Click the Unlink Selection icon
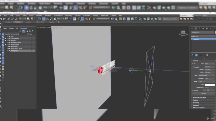This screenshot has width=216, height=121. pyautogui.click(x=12, y=19)
